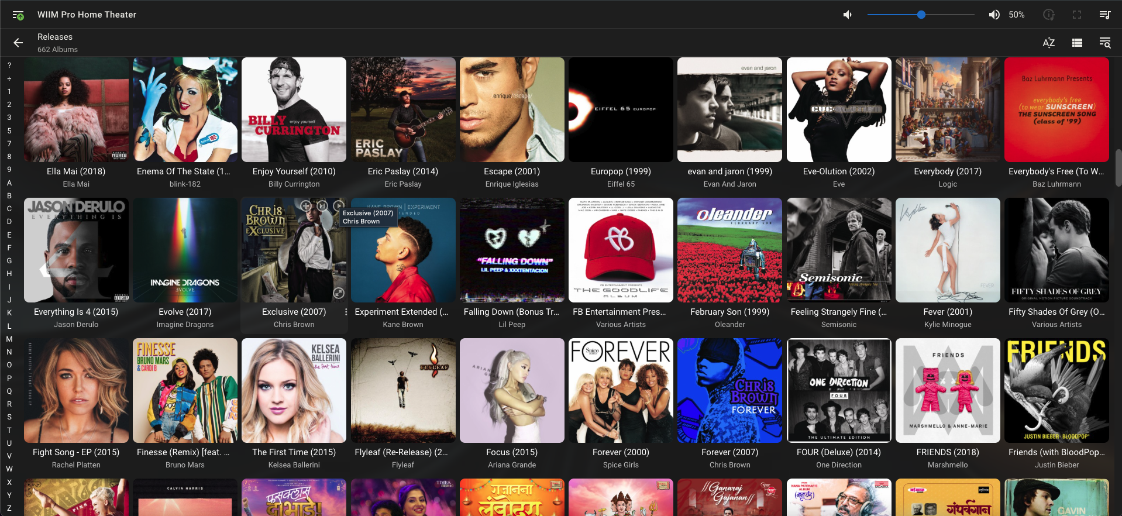Viewport: 1122px width, 516px height.
Task: Jump to letter A in the index
Action: 9,183
